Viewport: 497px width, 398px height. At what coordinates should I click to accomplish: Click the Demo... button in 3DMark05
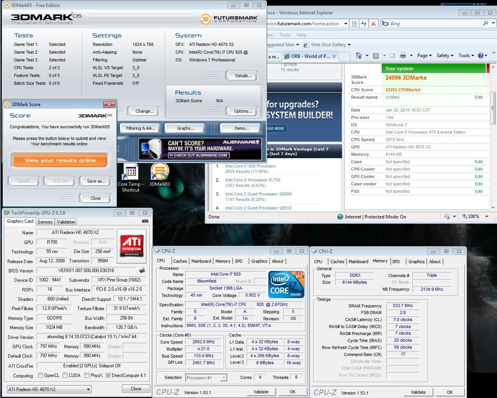coord(242,128)
